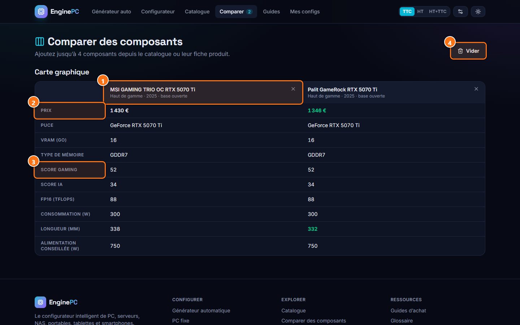
Task: Click the green 332 length value
Action: [x=312, y=229]
